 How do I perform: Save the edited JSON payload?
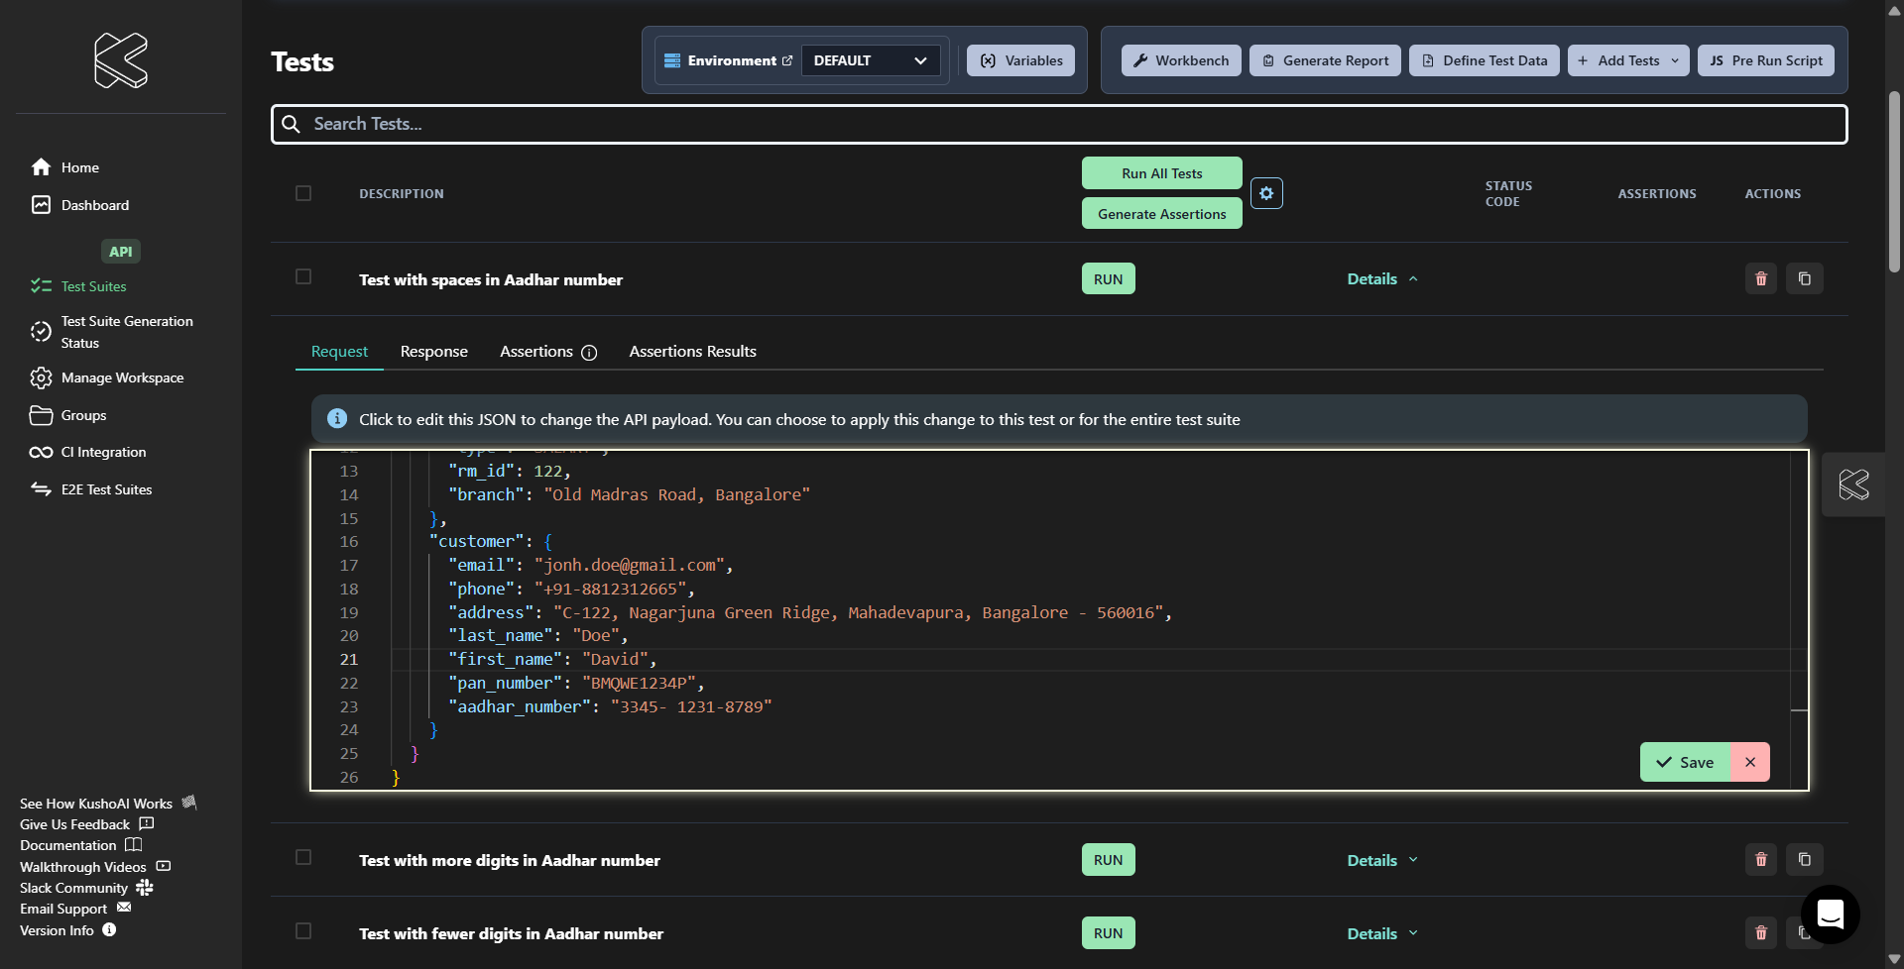1685,762
